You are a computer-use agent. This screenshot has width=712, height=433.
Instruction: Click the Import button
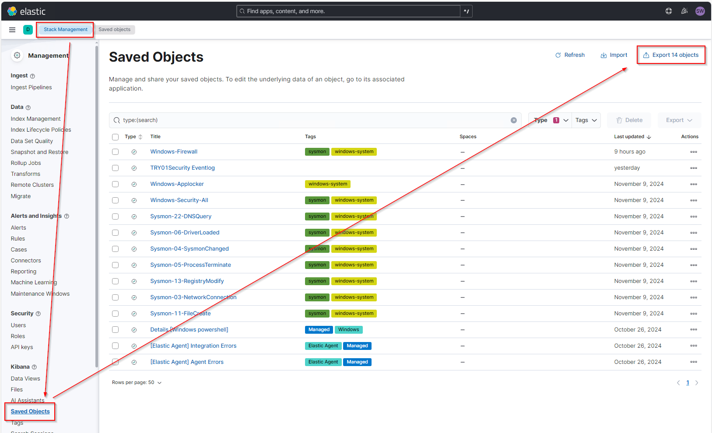point(614,55)
